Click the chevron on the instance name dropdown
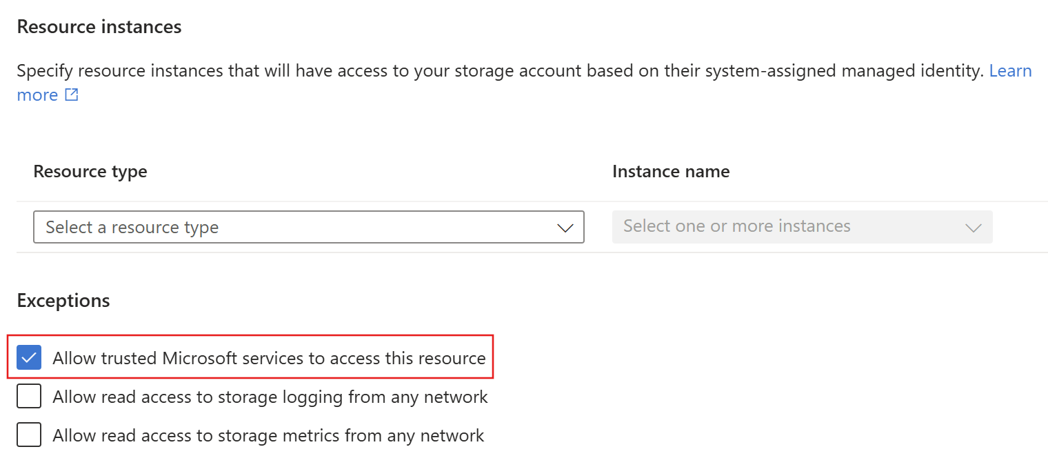Viewport: 1048px width, 467px height. 973,227
